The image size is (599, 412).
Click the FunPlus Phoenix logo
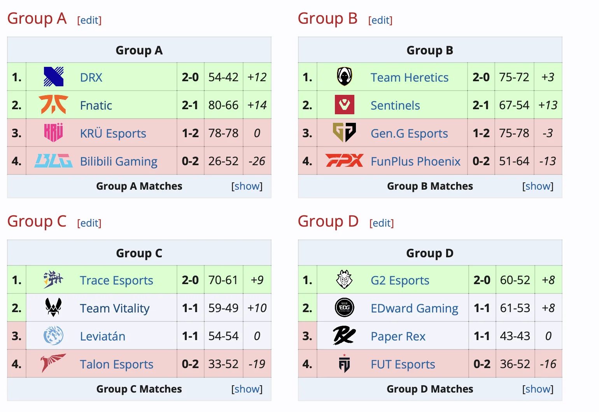pos(344,160)
